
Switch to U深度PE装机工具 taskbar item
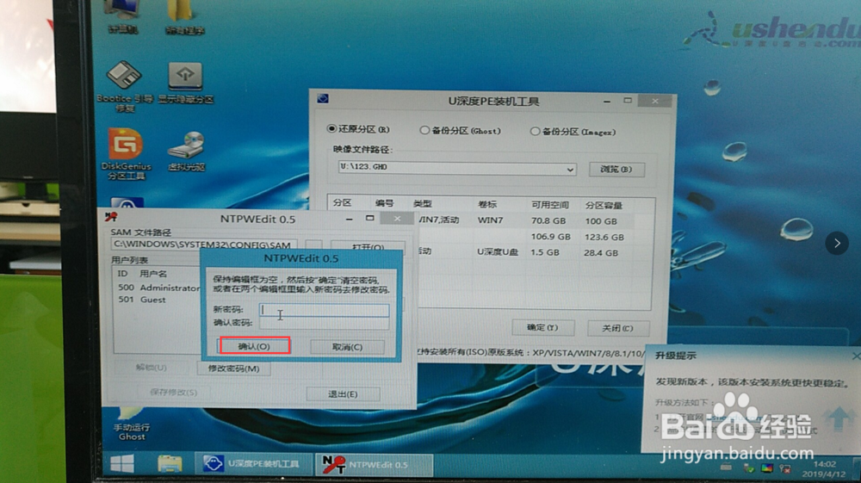click(x=253, y=464)
